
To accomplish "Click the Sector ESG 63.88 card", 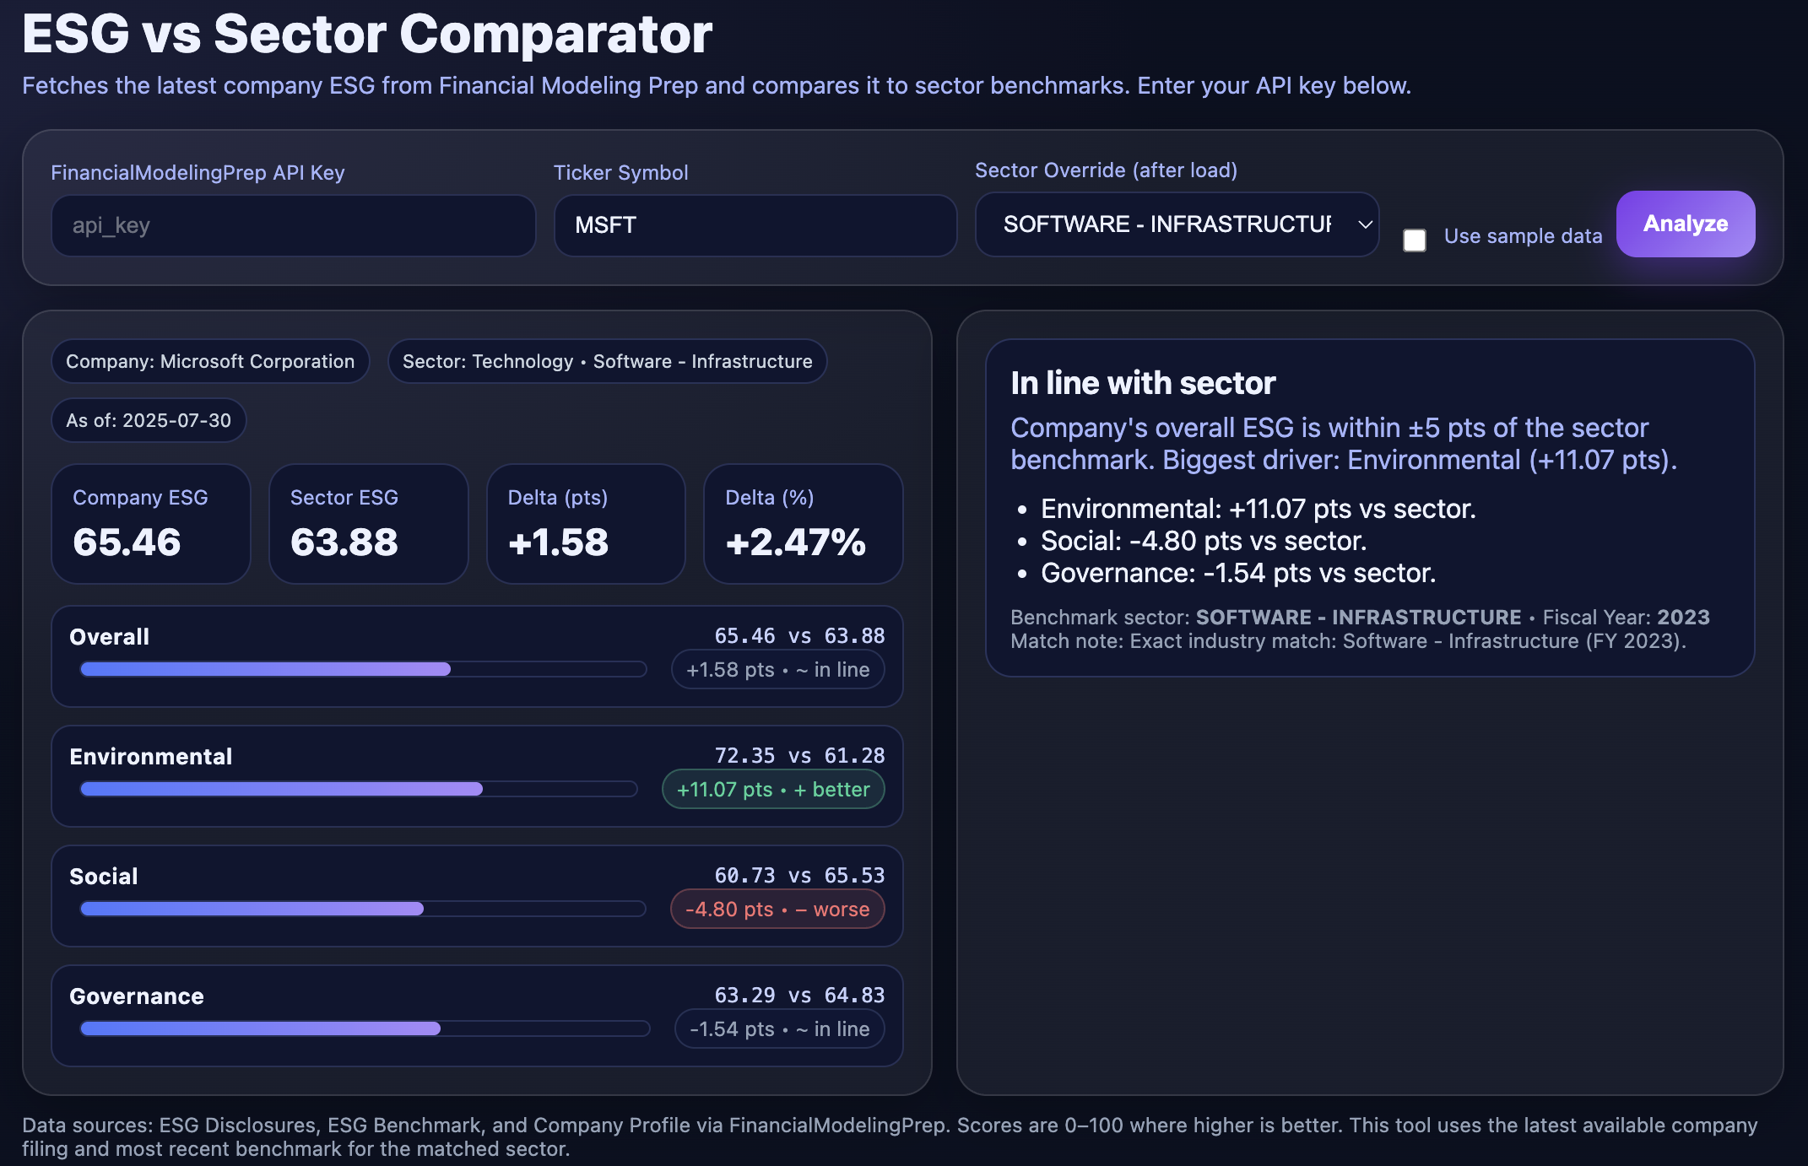I will coord(368,523).
